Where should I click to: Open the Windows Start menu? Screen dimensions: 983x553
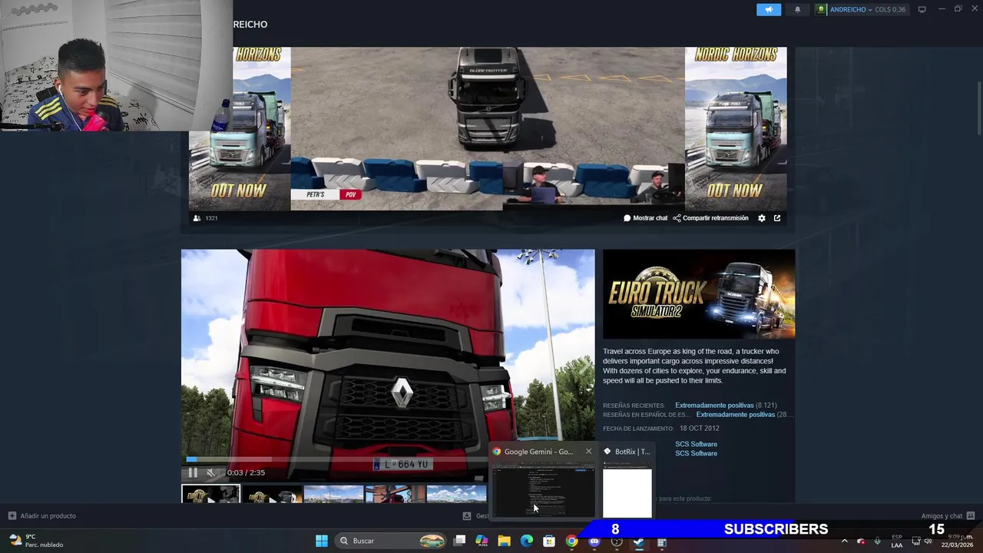(x=322, y=541)
